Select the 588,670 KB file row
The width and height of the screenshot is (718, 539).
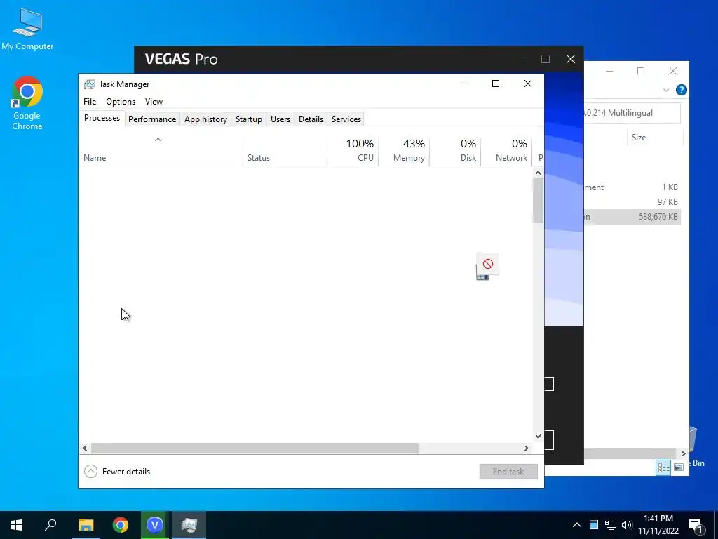coord(632,217)
